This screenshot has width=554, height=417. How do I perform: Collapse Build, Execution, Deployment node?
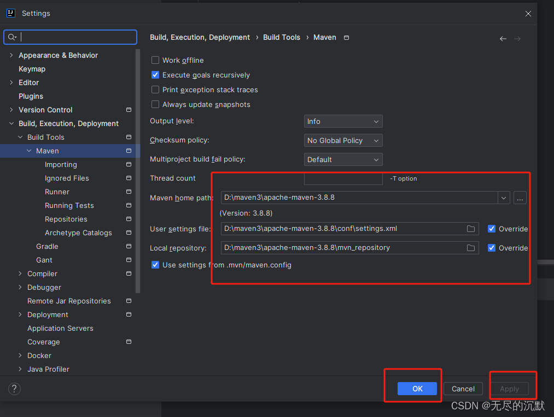11,123
